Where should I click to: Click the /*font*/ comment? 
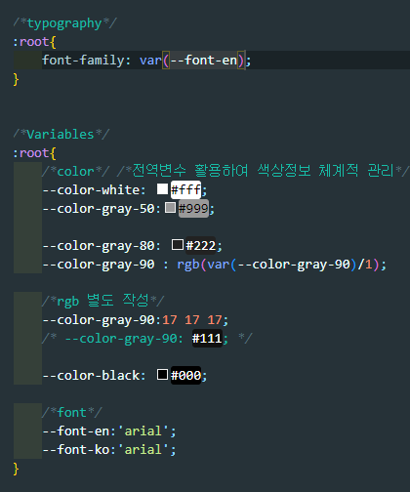(x=72, y=413)
